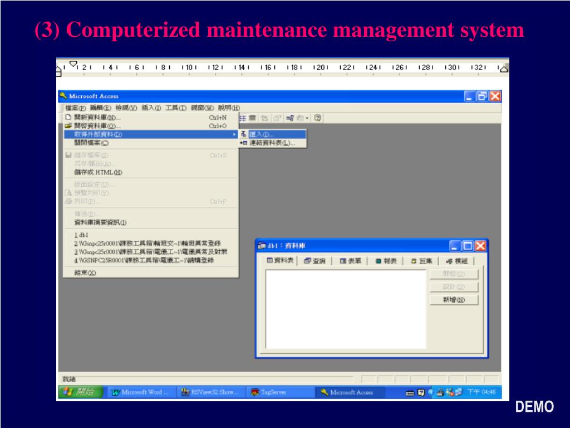Restore down the Microsoft Access window
This screenshot has width=570, height=428.
(x=483, y=96)
